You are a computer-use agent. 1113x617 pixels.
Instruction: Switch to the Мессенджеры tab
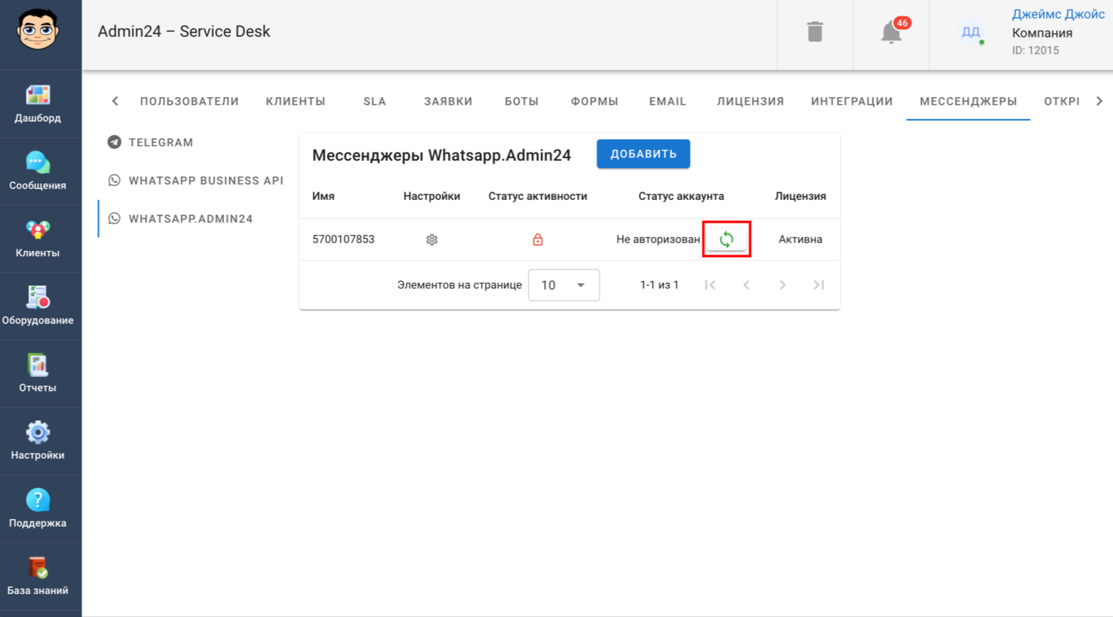pos(968,101)
